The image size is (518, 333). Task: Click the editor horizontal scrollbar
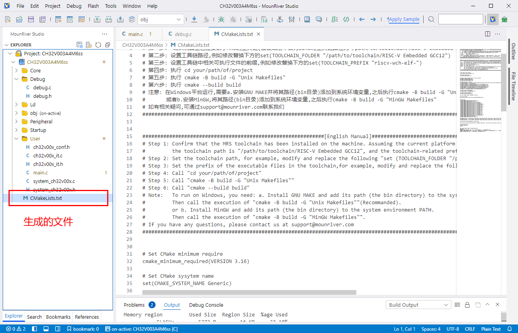[249, 292]
